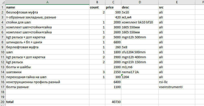Click the count cell showing 3
204x106 pixels.
97,72
